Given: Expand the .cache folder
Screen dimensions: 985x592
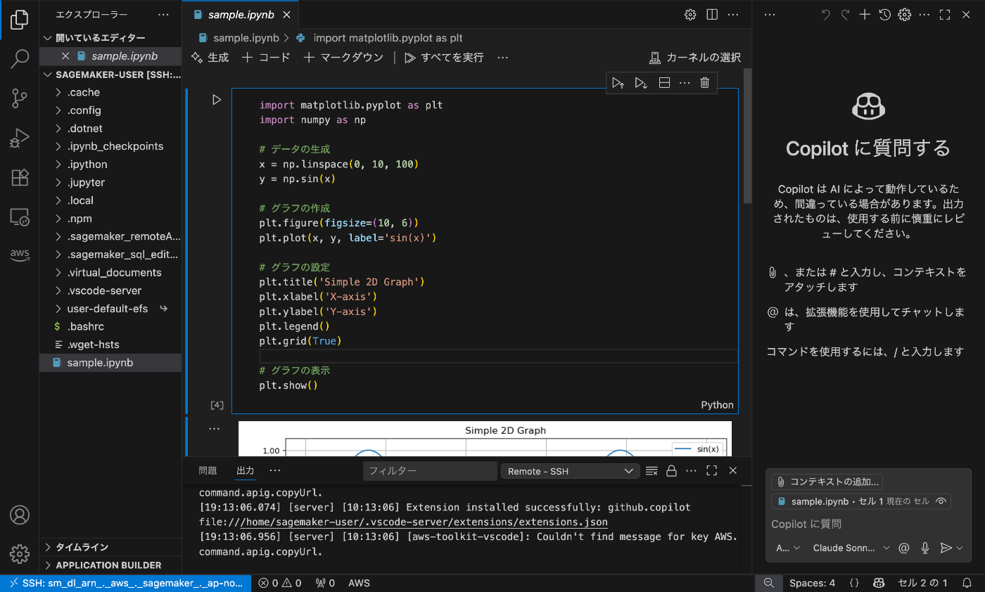Looking at the screenshot, I should point(110,92).
